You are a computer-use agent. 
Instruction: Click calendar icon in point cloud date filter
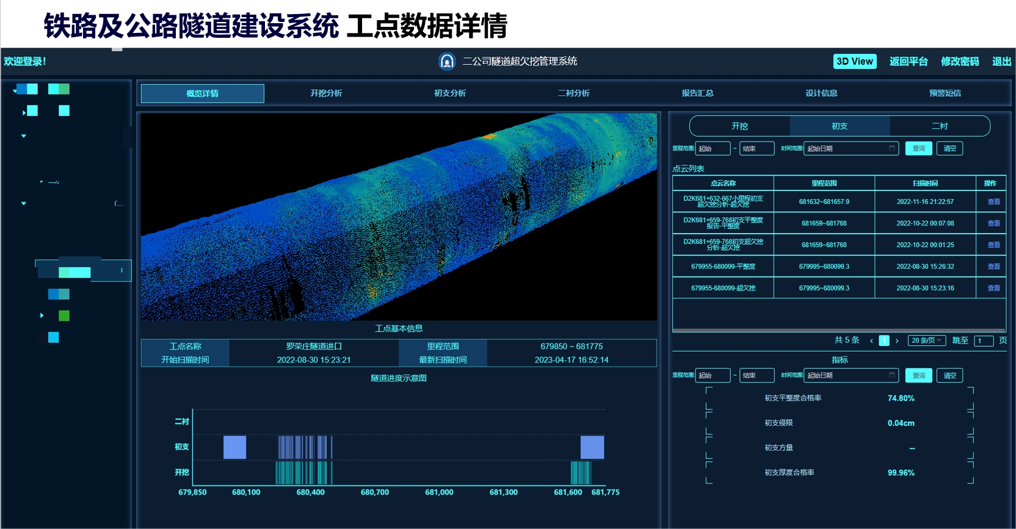pos(891,148)
